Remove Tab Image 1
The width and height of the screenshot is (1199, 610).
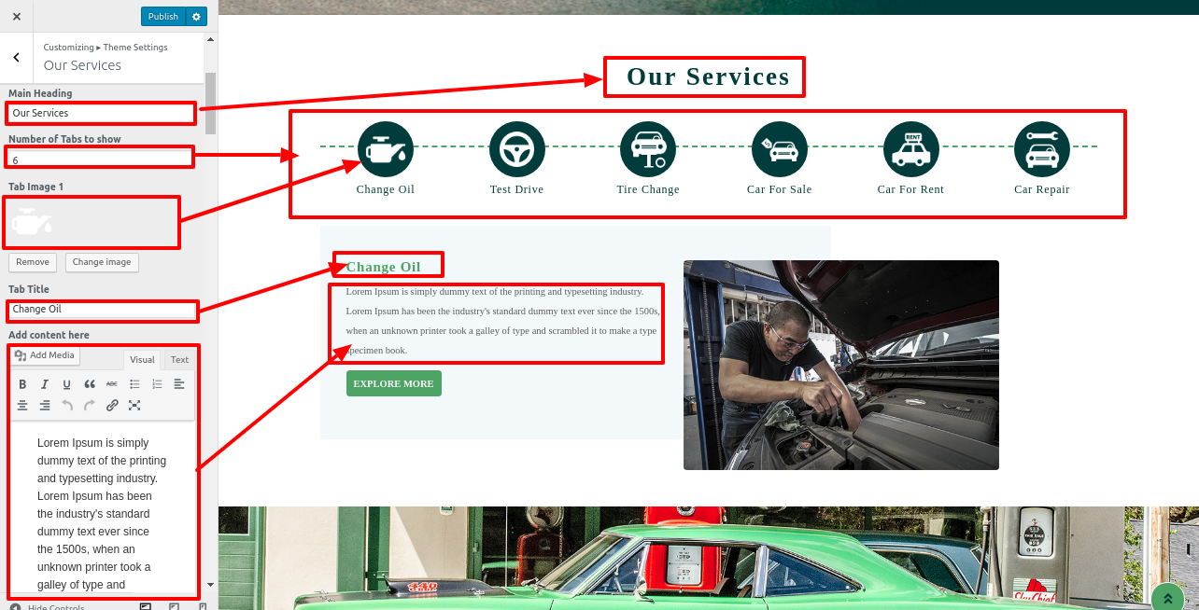tap(33, 262)
